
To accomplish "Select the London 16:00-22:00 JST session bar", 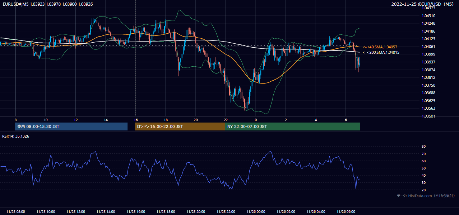I will coord(180,126).
